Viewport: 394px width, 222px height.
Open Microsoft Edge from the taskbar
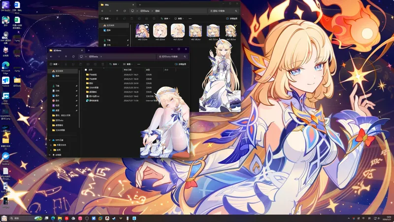coord(53,218)
